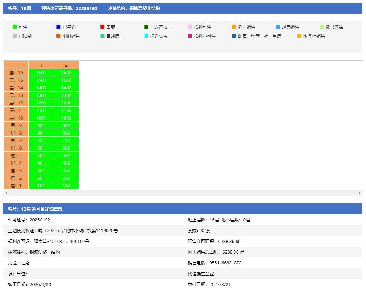Select unit 1202
This screenshot has height=295, width=366.
click(x=66, y=103)
